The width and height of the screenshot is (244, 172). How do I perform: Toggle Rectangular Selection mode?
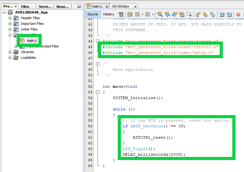tap(189, 14)
